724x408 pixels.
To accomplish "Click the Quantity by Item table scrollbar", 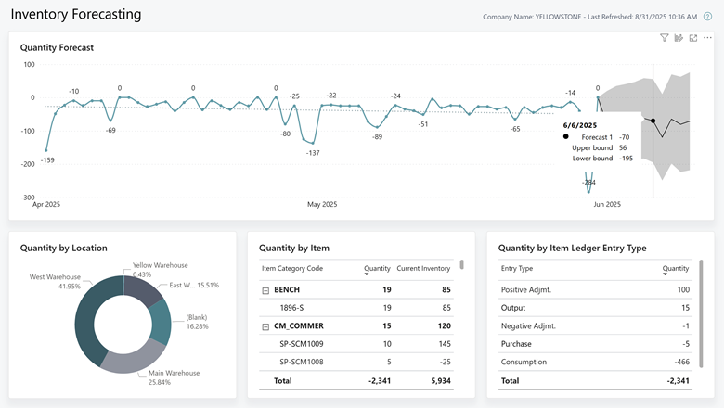I will [x=461, y=264].
